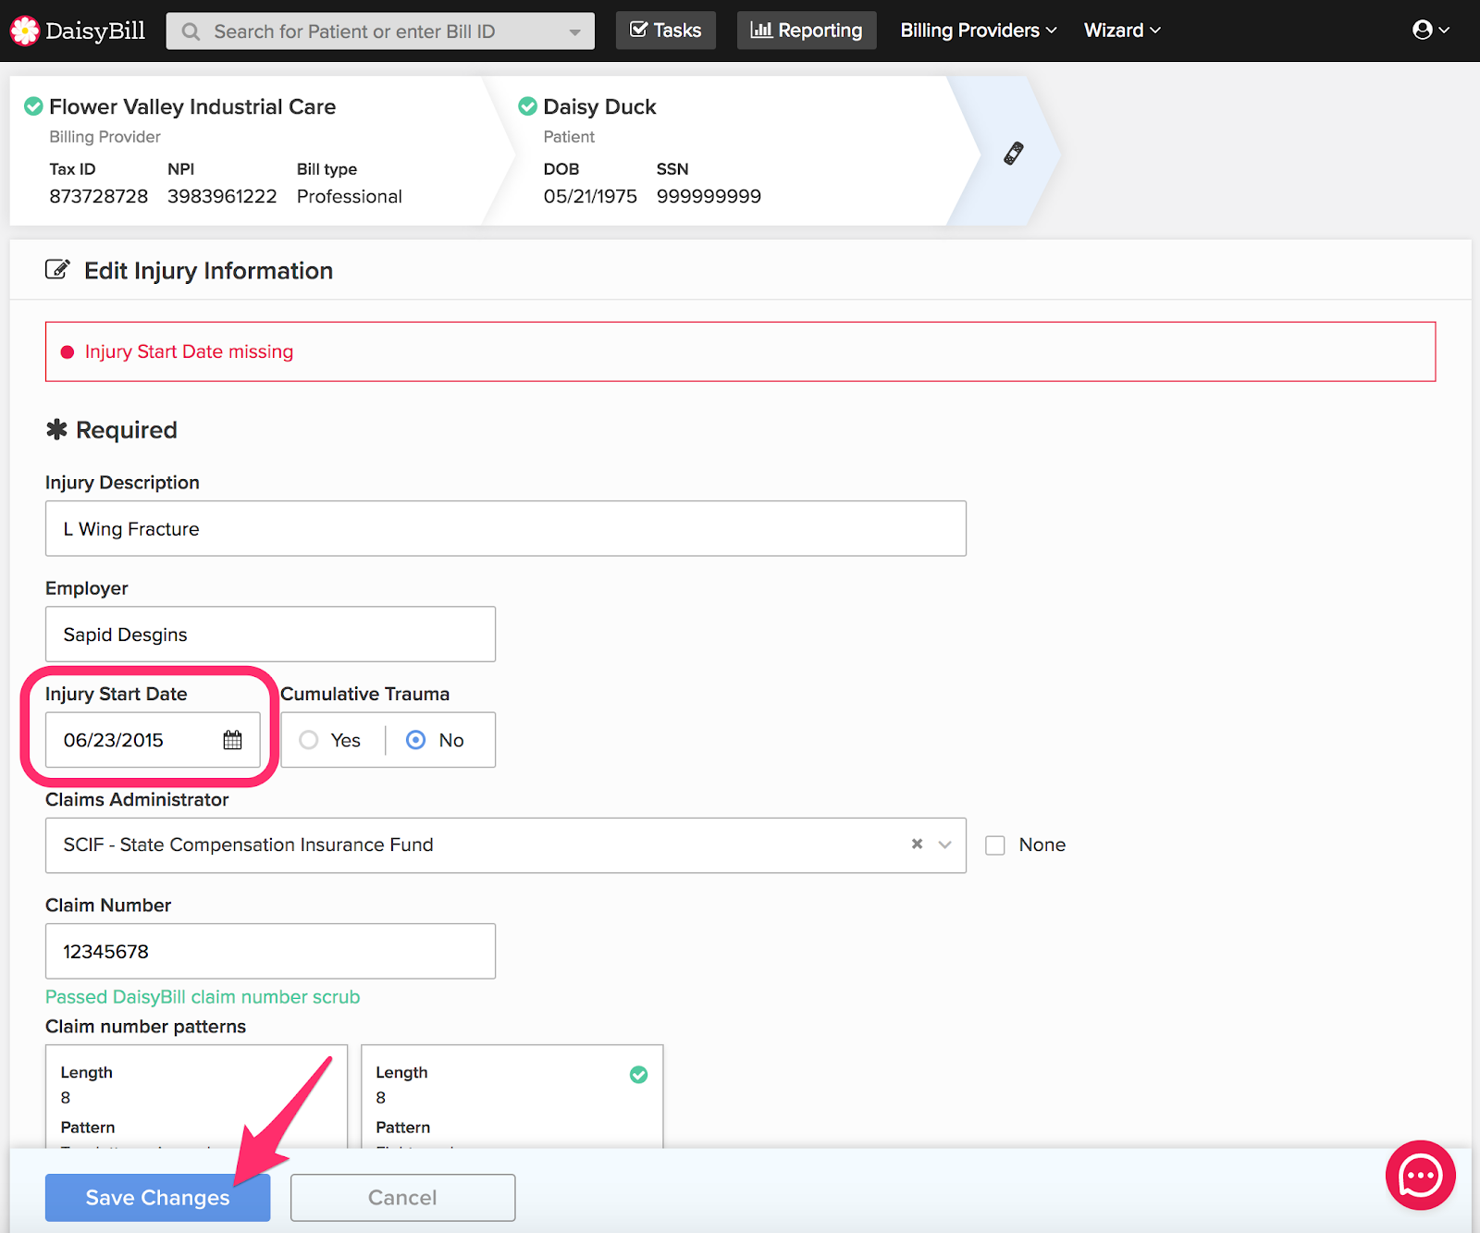Open the chat support bubble
Image resolution: width=1480 pixels, height=1233 pixels.
tap(1420, 1176)
